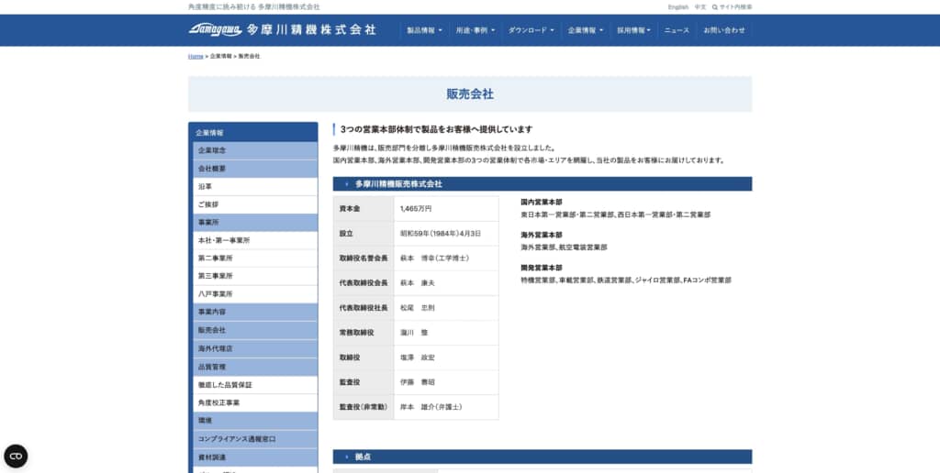Viewport: 940px width, 473px height.
Task: Expand the ダウンロード dropdown menu
Action: click(532, 30)
